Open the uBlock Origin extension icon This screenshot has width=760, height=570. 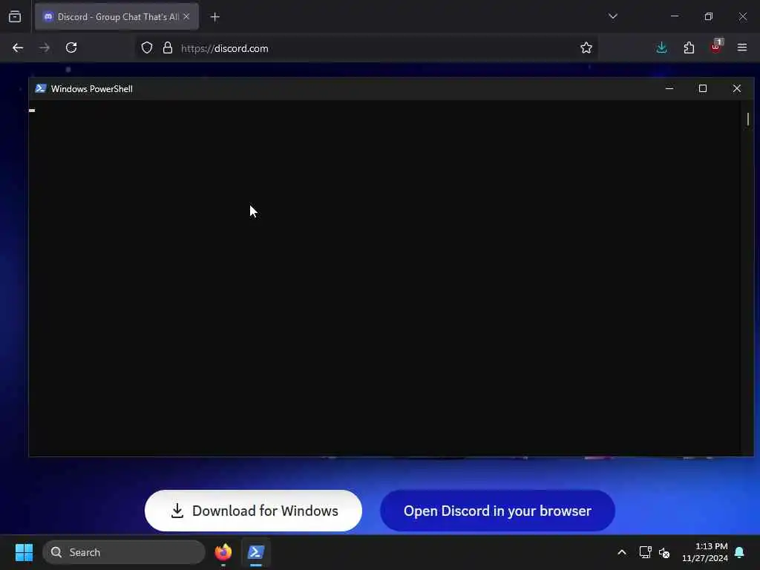716,47
